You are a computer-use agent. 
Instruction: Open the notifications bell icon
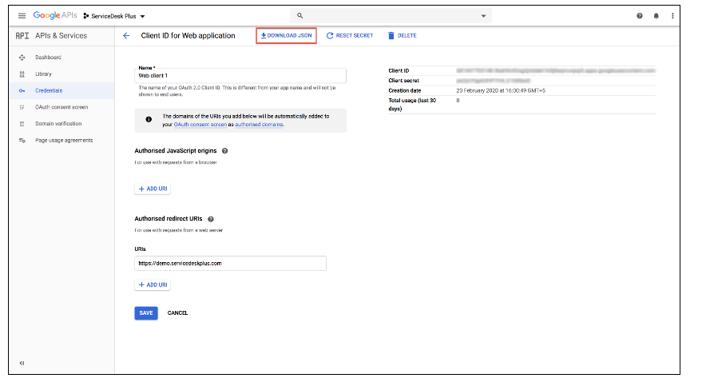pos(656,16)
